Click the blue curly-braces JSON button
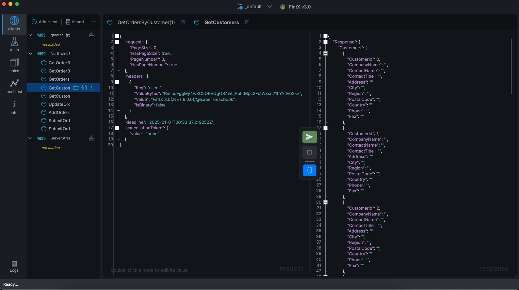Screen dimensions: 519x290 [309, 170]
